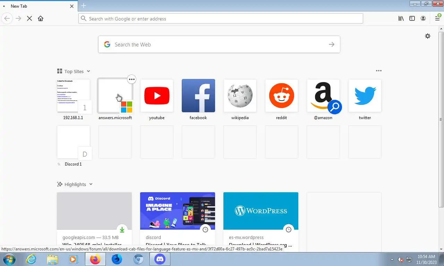Image resolution: width=444 pixels, height=266 pixels.
Task: Click the browser Back arrow button
Action: (7, 18)
